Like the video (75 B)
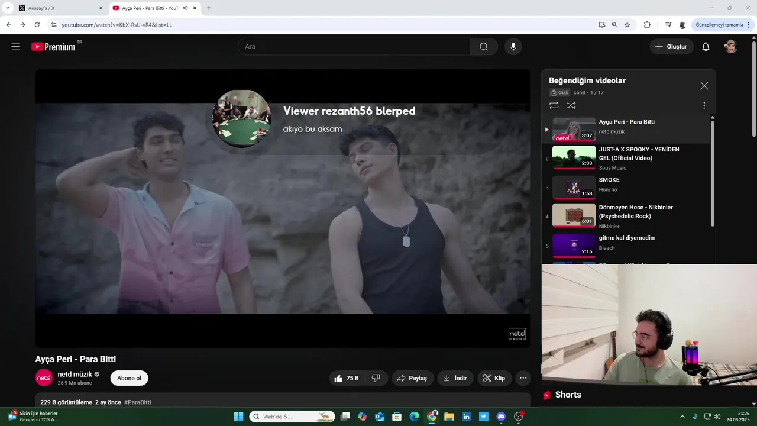Screen dimensions: 757x426 pos(347,378)
